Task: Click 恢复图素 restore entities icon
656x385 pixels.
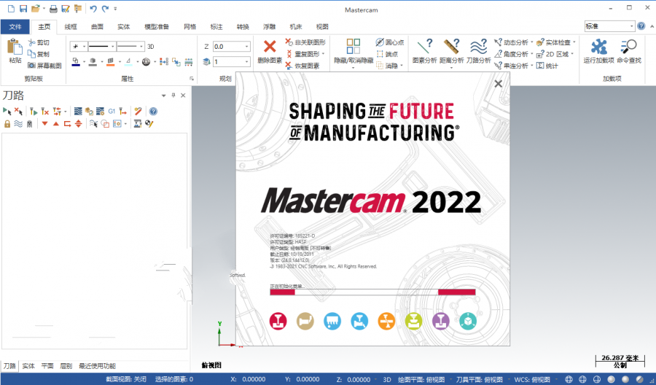Action: pyautogui.click(x=289, y=66)
